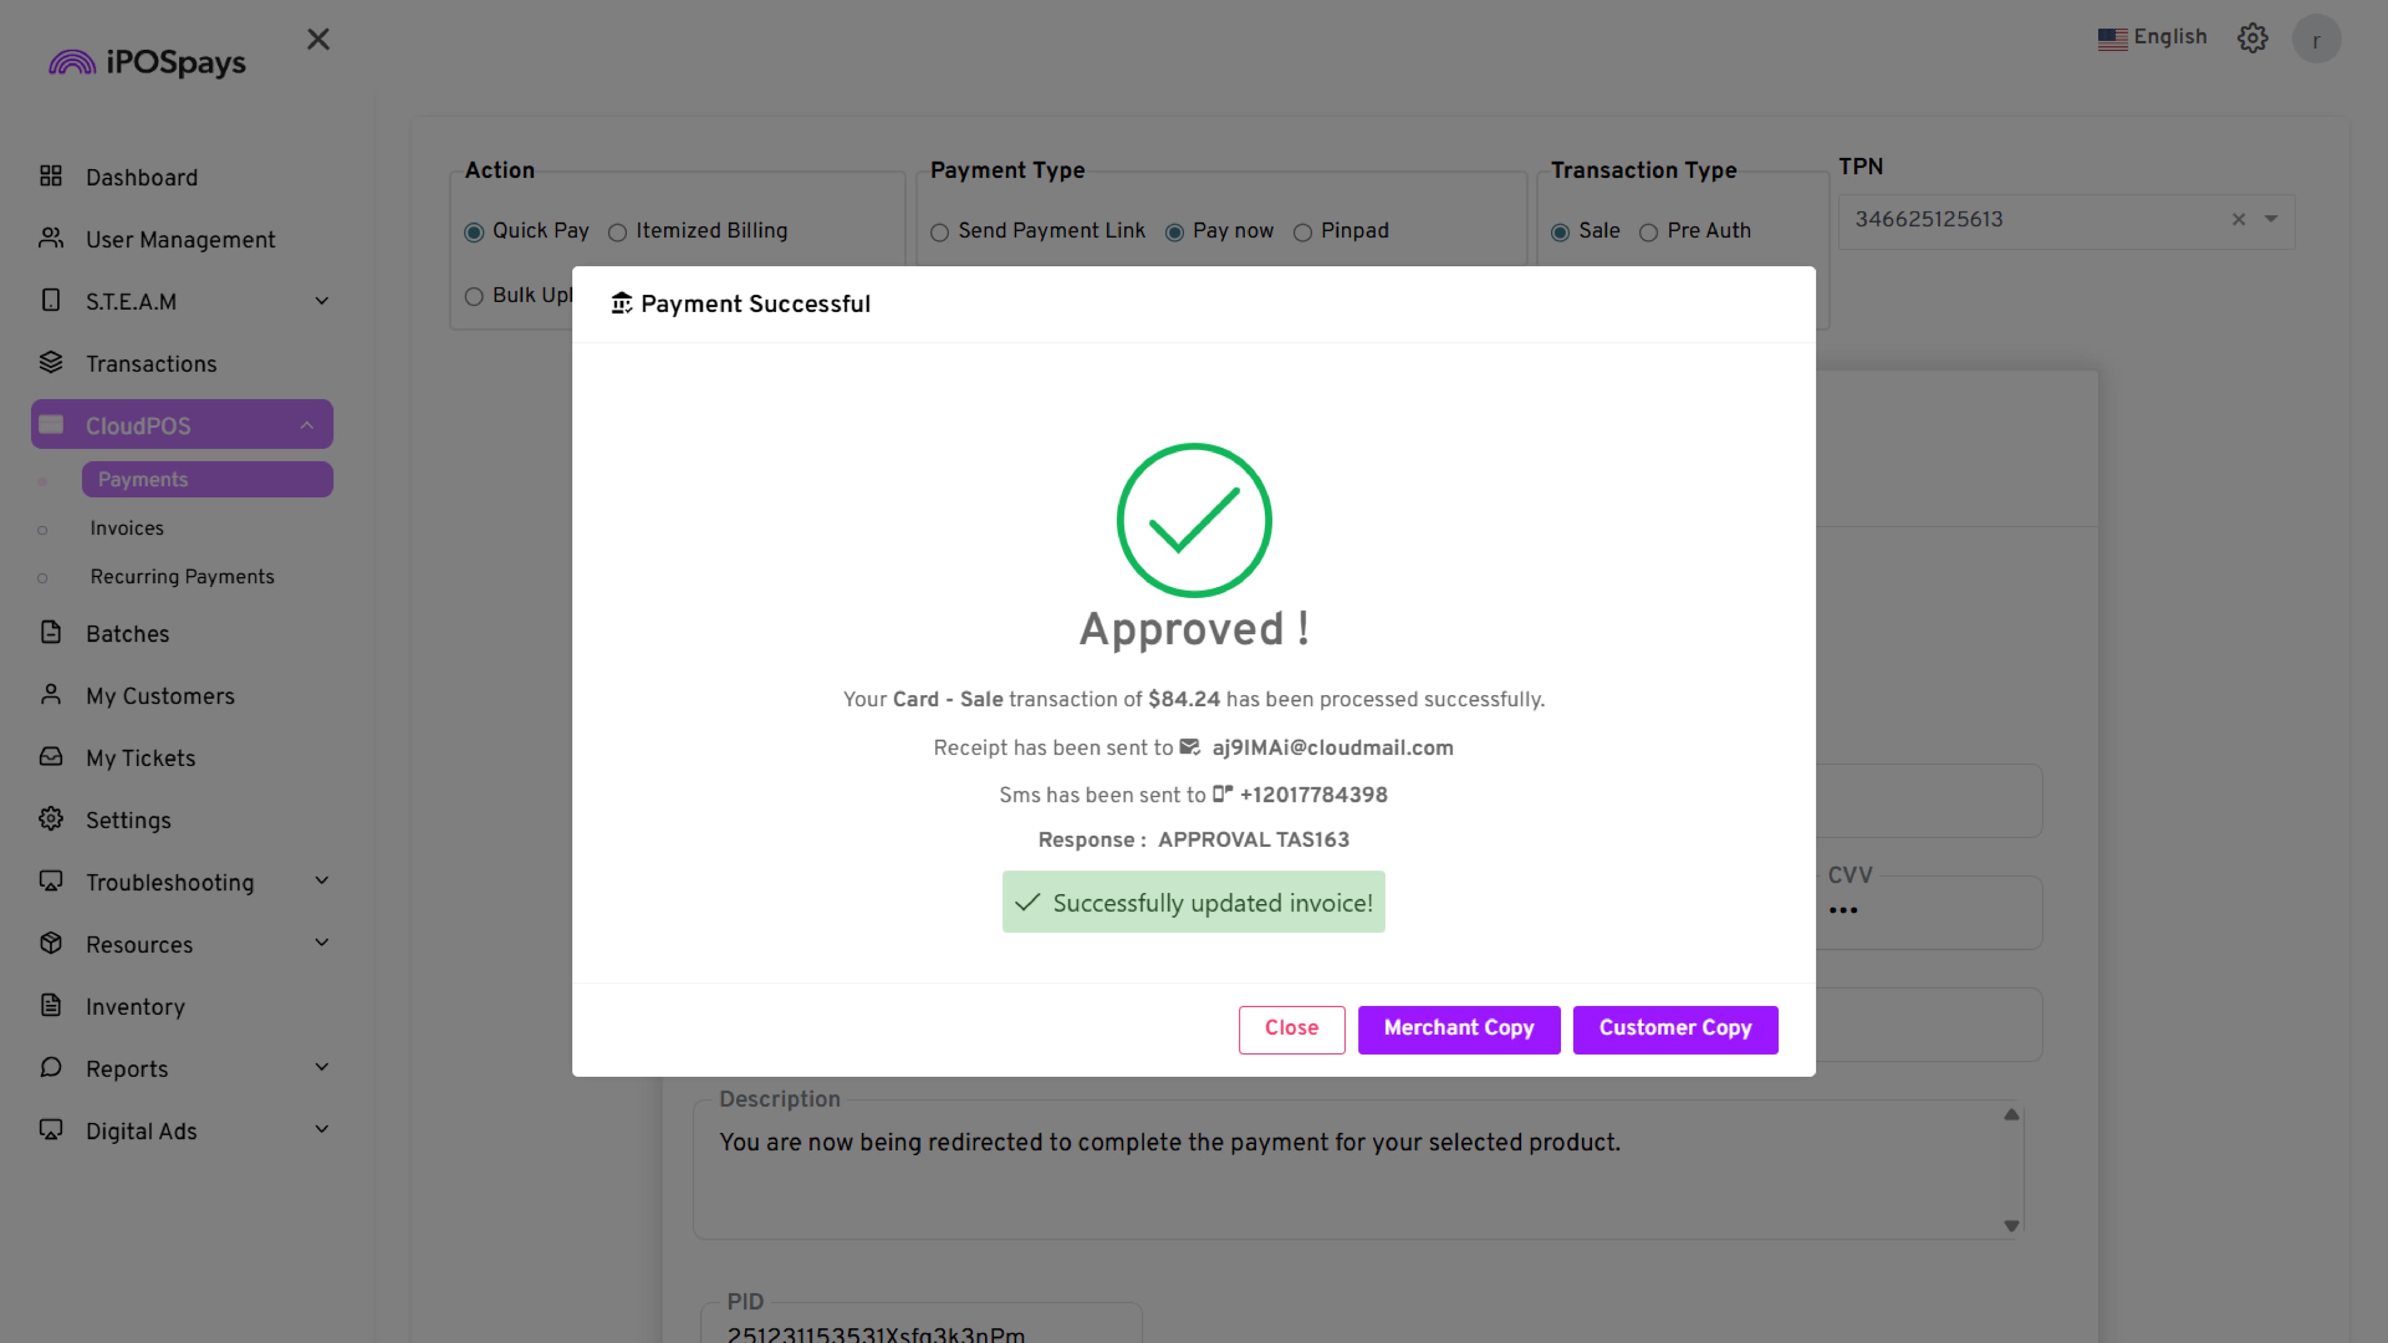This screenshot has width=2388, height=1343.
Task: Click the User Management people icon
Action: pos(51,238)
